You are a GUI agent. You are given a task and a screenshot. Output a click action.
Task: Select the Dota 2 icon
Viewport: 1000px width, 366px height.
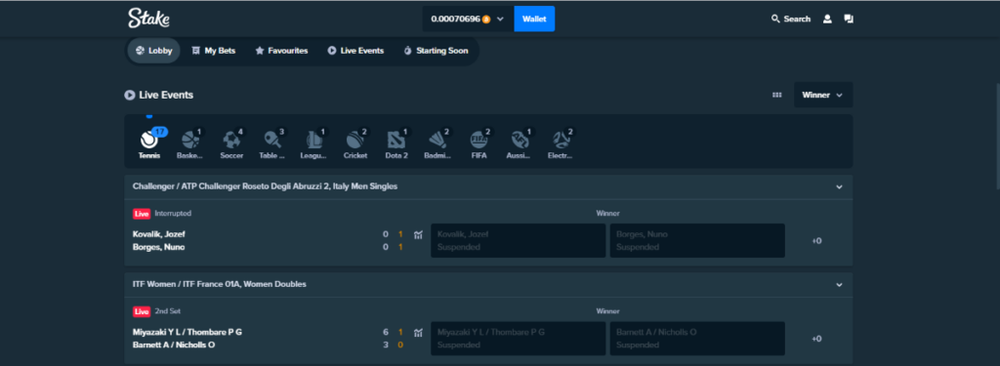pos(396,142)
